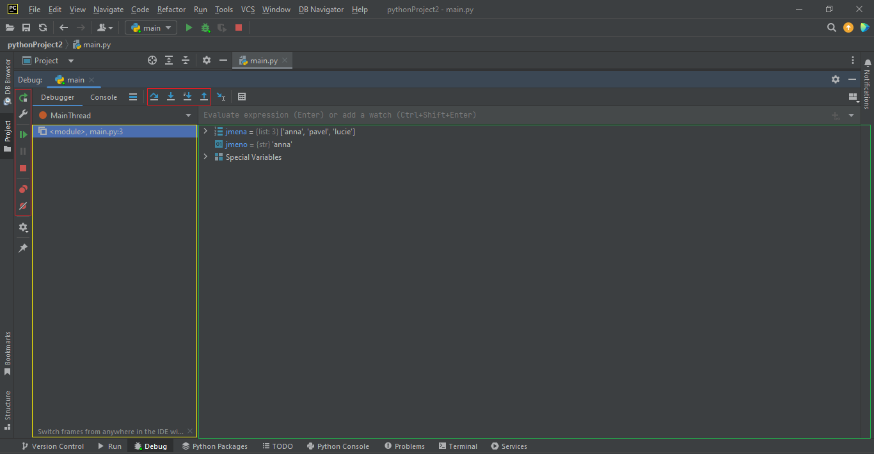
Task: Pause the running program
Action: click(23, 152)
